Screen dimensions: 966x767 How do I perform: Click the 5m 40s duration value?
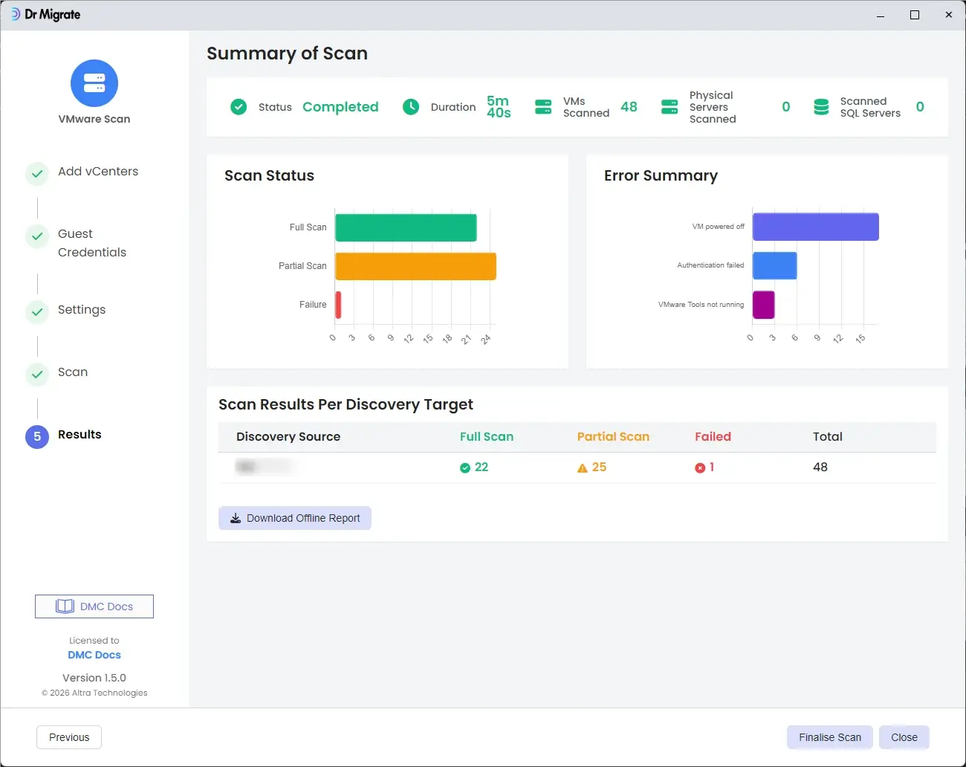point(499,107)
